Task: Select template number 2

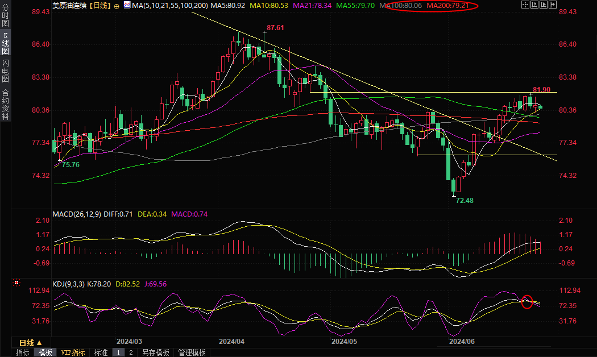Action: point(130,352)
